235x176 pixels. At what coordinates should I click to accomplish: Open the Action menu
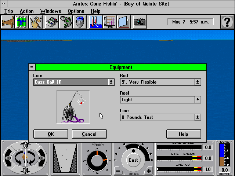point(26,11)
